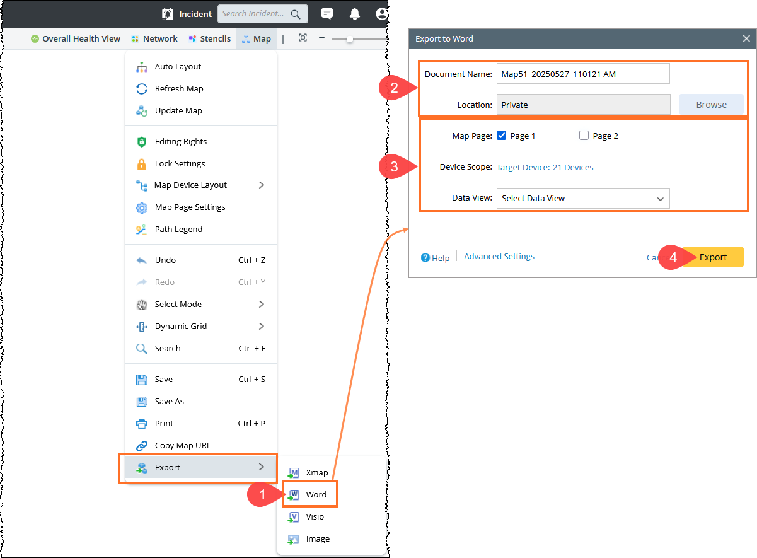Viewport: 757px width, 558px height.
Task: Expand the Map Device Layout submenu
Action: (262, 185)
